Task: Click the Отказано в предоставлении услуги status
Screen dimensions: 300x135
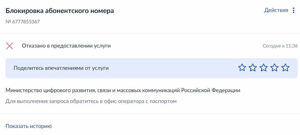Action: [x=66, y=46]
